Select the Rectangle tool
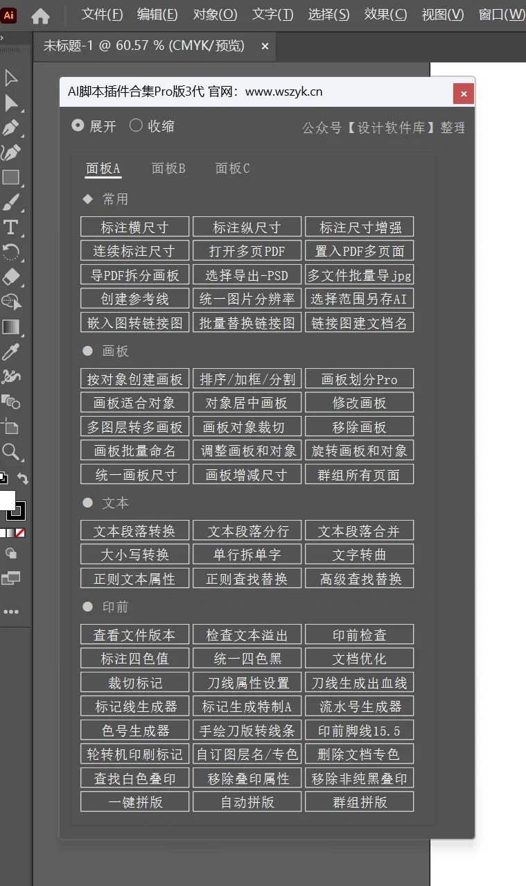 11,177
